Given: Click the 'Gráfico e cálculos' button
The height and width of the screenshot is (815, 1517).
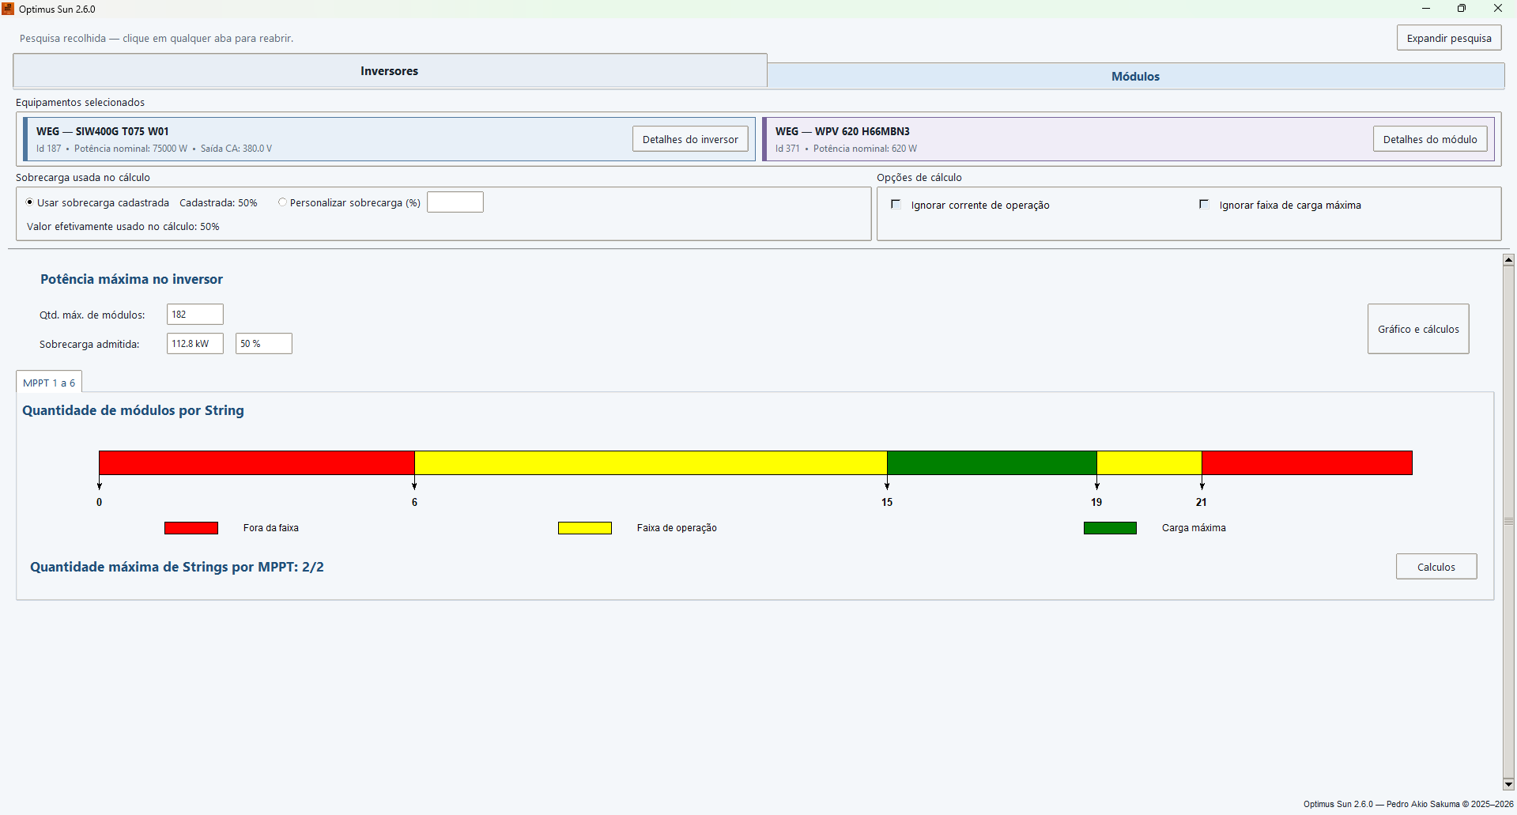Looking at the screenshot, I should 1418,329.
